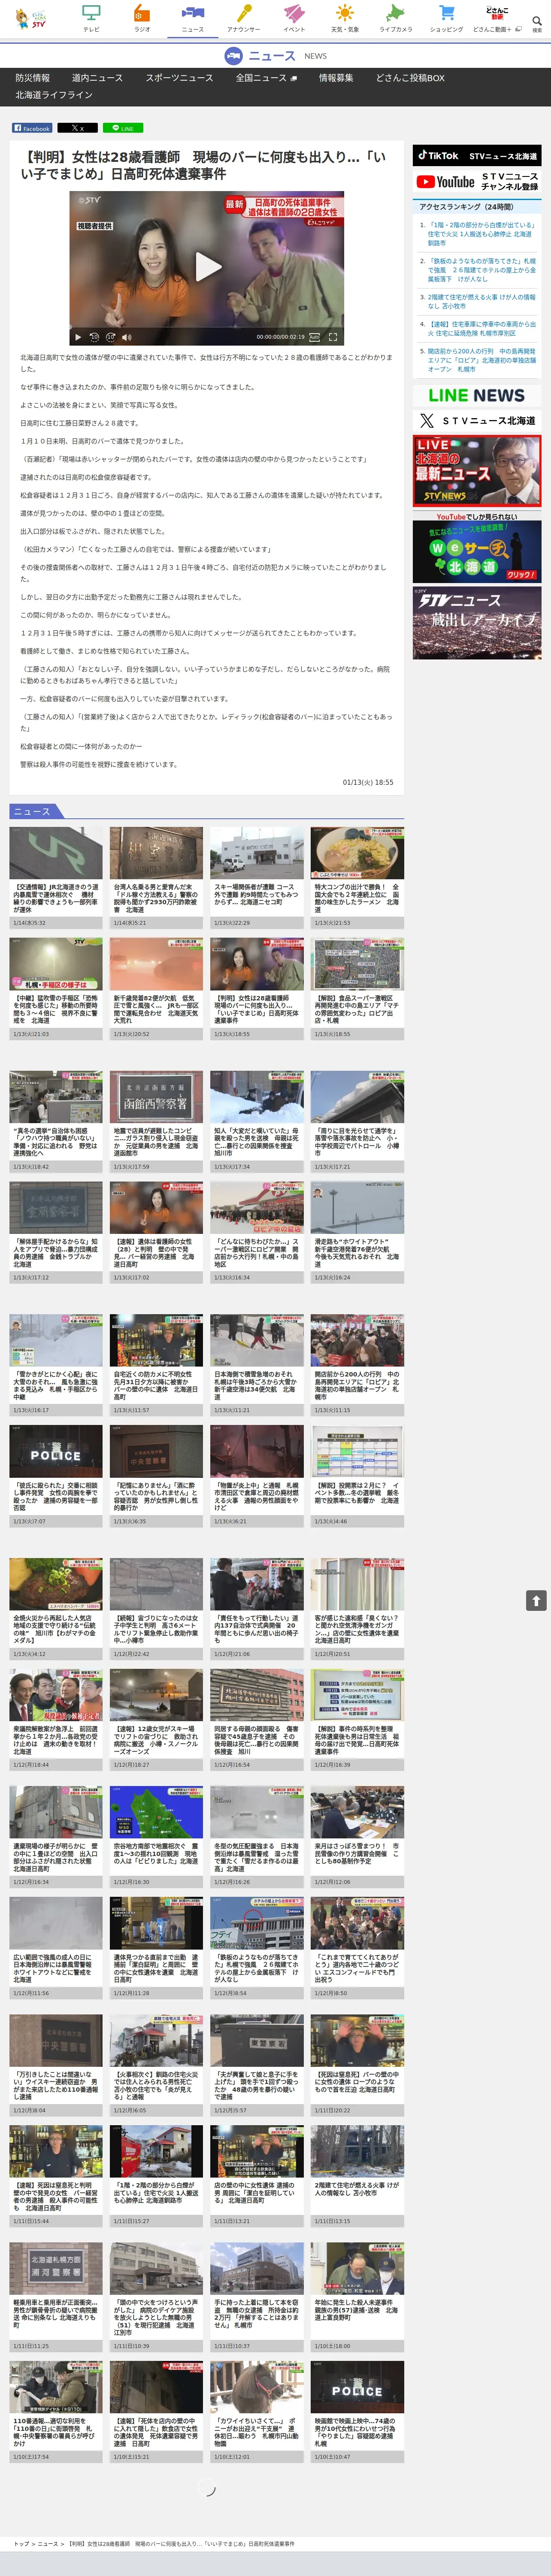Toggle video captions icon
The image size is (551, 2576).
pos(314,337)
